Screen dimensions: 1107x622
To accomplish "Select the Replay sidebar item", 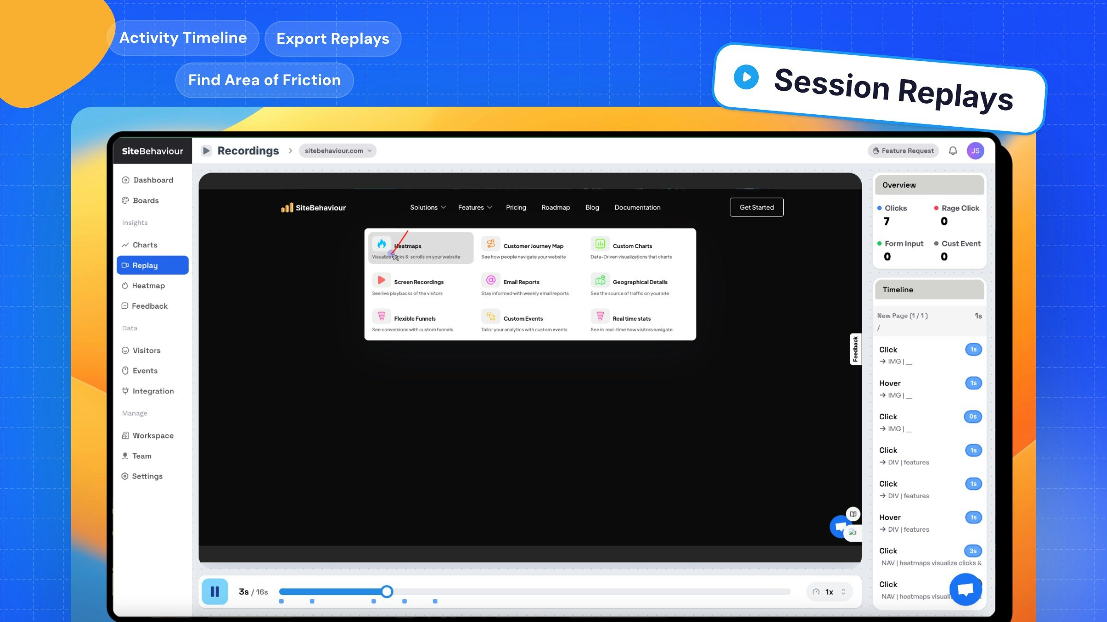I will [x=152, y=265].
